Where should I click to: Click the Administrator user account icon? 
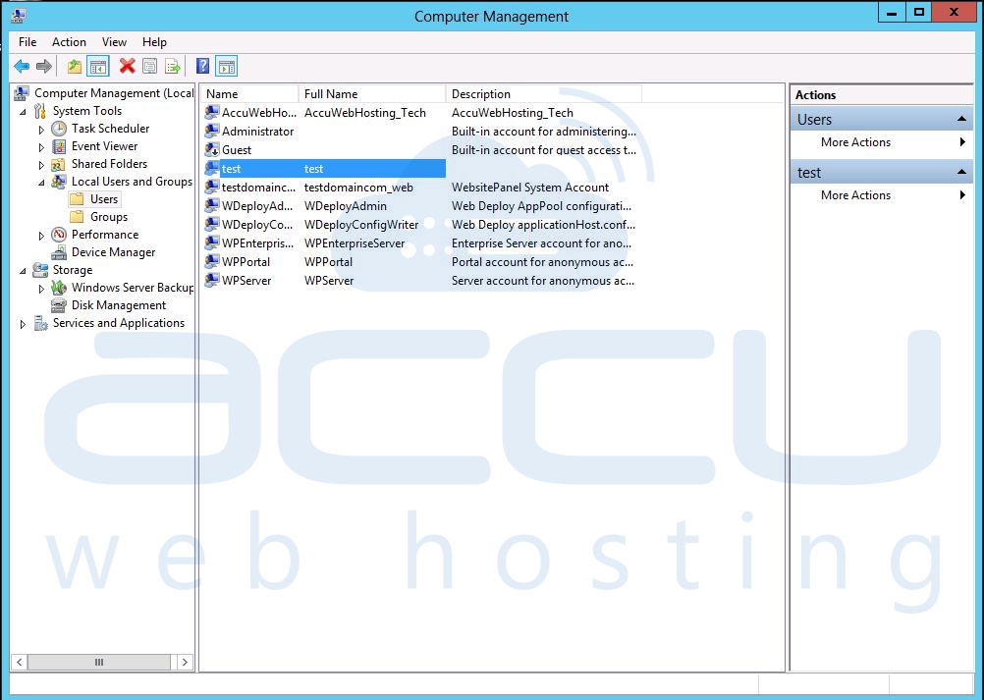212,132
